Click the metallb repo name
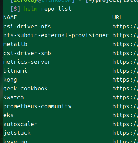 point(15,44)
